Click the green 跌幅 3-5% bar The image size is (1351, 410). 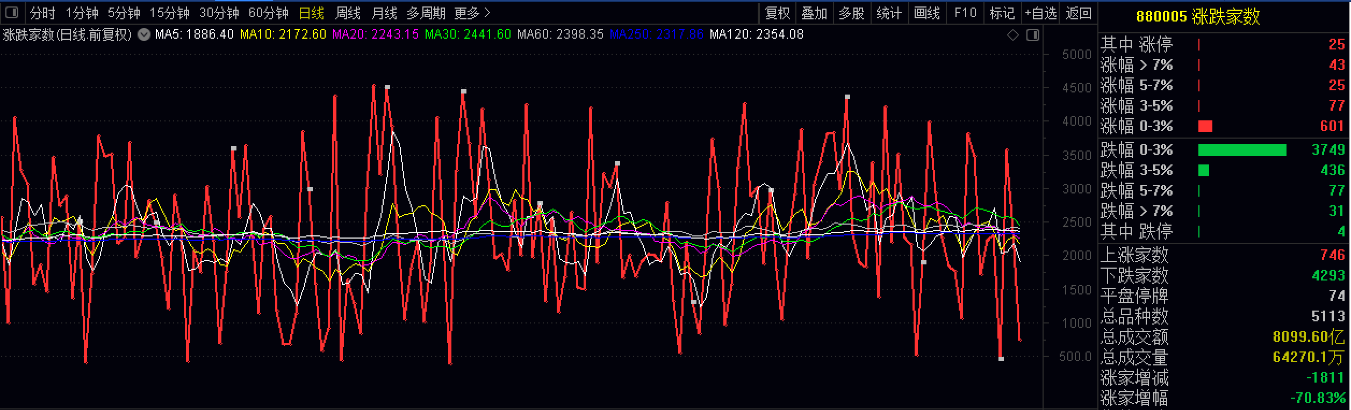(1204, 170)
